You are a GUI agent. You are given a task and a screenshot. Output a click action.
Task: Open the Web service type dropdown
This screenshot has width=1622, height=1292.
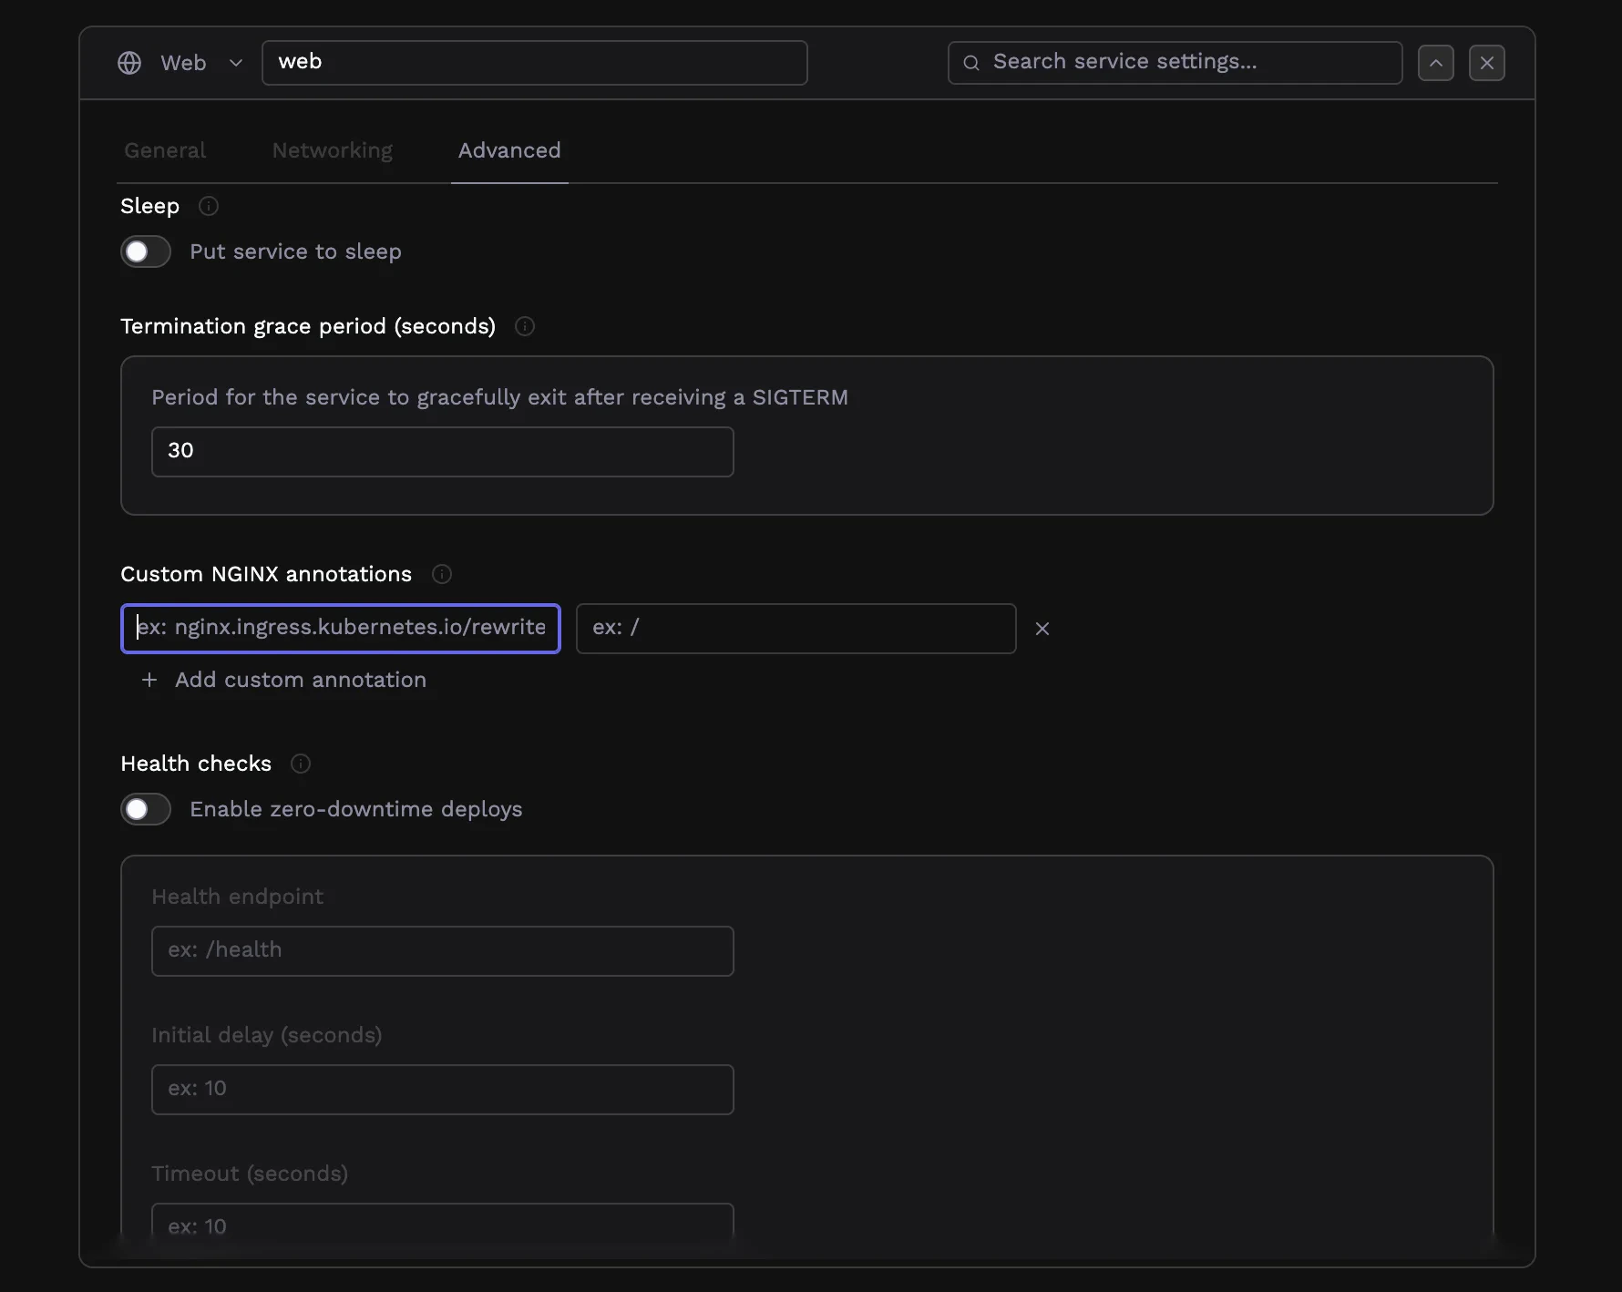click(235, 62)
